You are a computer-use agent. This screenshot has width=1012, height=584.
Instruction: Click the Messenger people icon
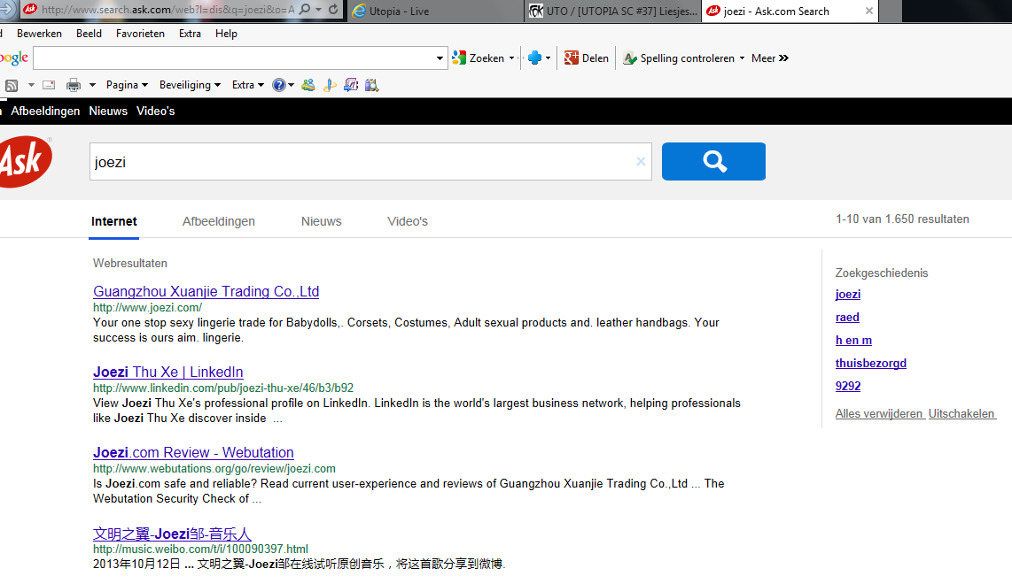click(308, 85)
